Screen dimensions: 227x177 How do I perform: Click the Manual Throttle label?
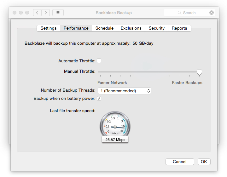coord(80,71)
